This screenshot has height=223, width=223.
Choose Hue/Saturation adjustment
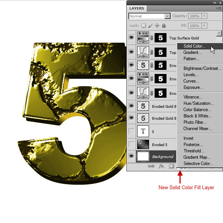coord(200,103)
